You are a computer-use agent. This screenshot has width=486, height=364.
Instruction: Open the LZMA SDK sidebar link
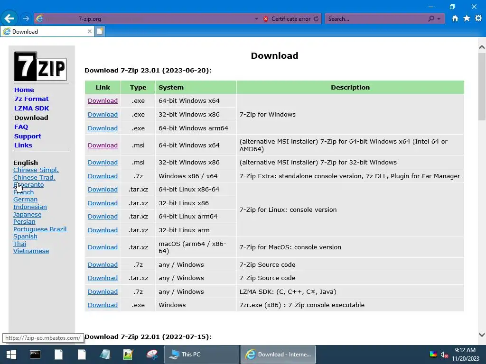32,109
